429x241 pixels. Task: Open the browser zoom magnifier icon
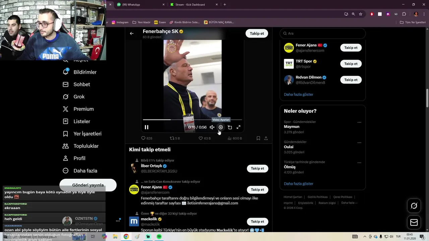coord(353,14)
